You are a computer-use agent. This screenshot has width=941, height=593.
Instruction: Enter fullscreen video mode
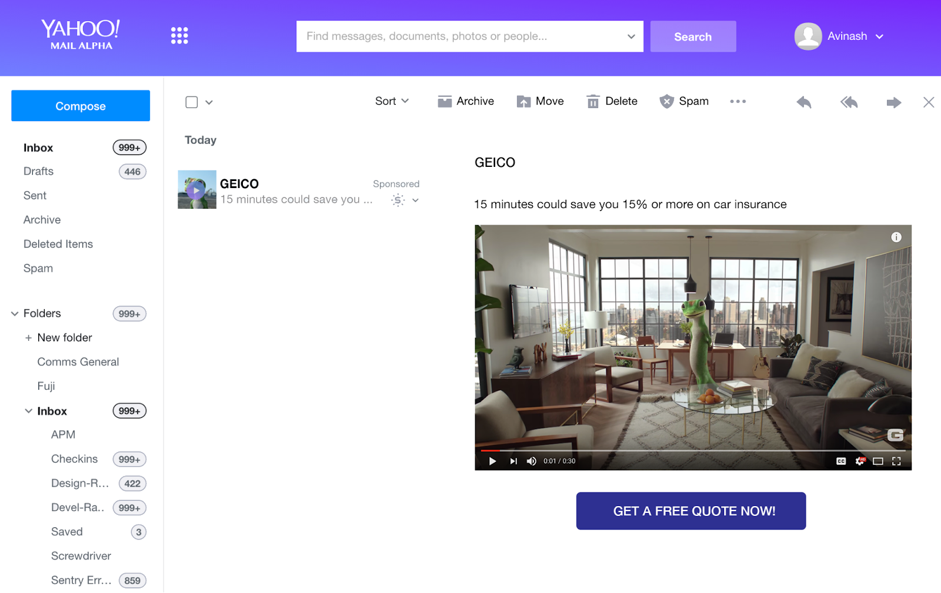point(896,461)
